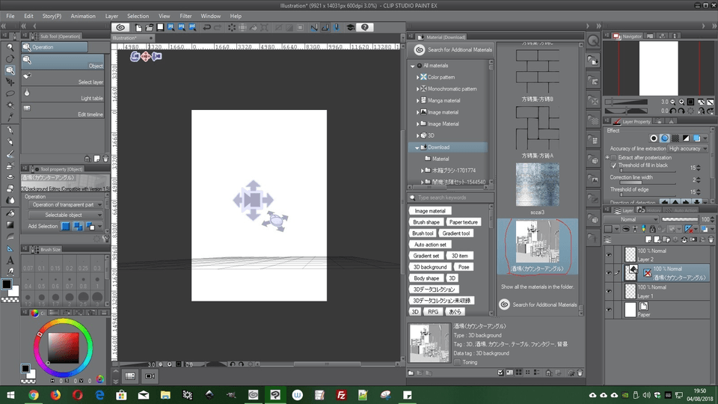The image size is (718, 404).
Task: Hide Layer 2 using its eye icon
Action: click(x=608, y=254)
